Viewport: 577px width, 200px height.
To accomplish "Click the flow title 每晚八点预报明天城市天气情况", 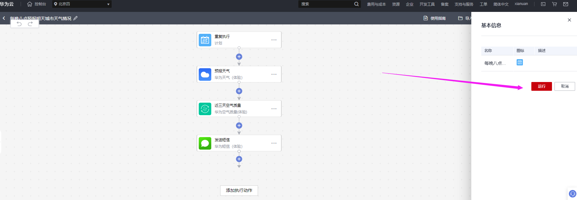I will coord(41,18).
